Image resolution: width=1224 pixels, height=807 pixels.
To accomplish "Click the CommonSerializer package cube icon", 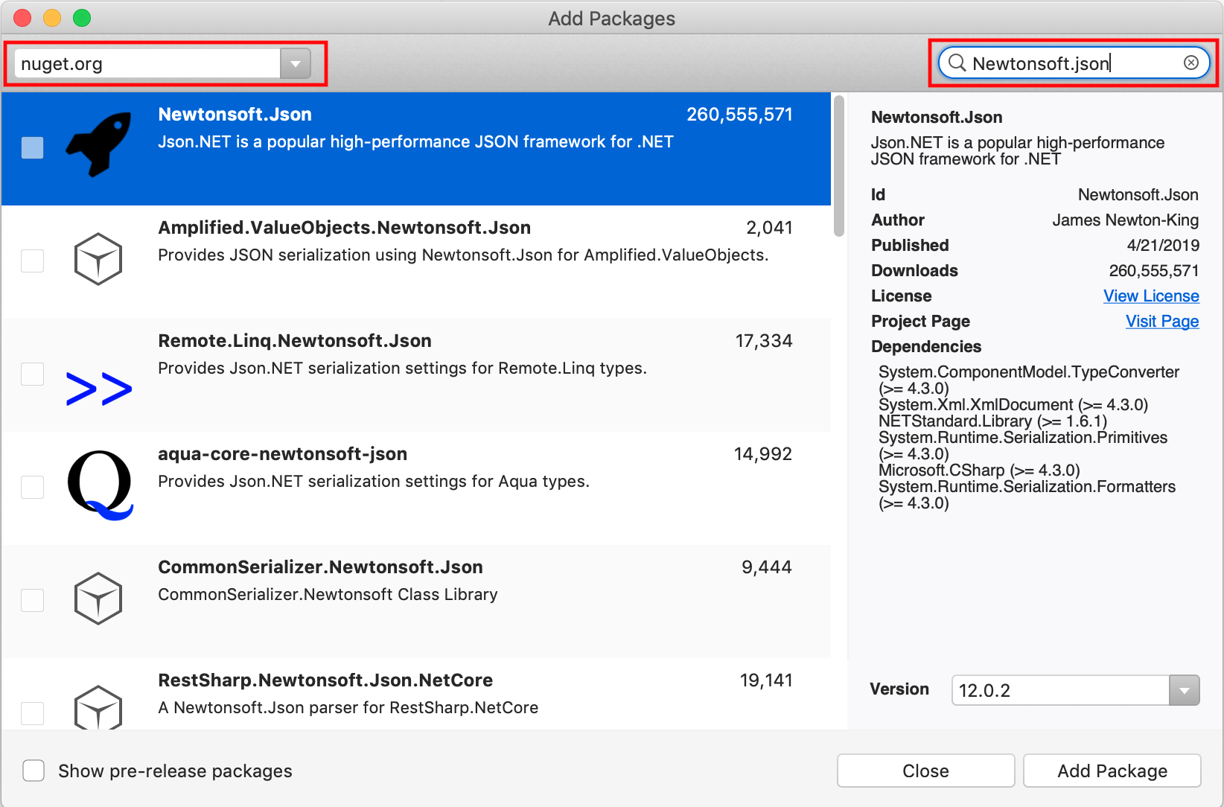I will [x=98, y=598].
